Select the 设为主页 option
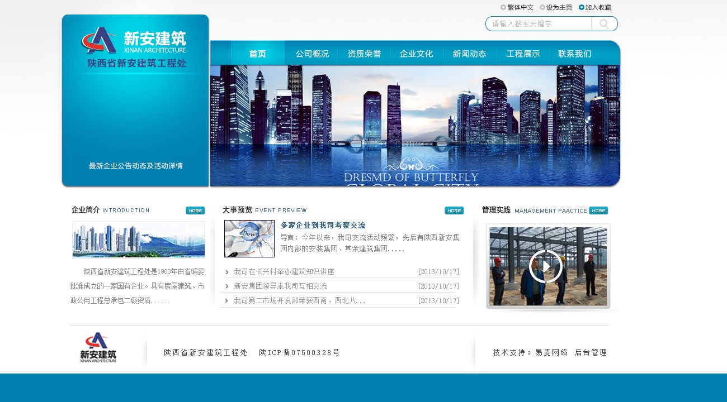The width and height of the screenshot is (727, 402). pos(556,7)
